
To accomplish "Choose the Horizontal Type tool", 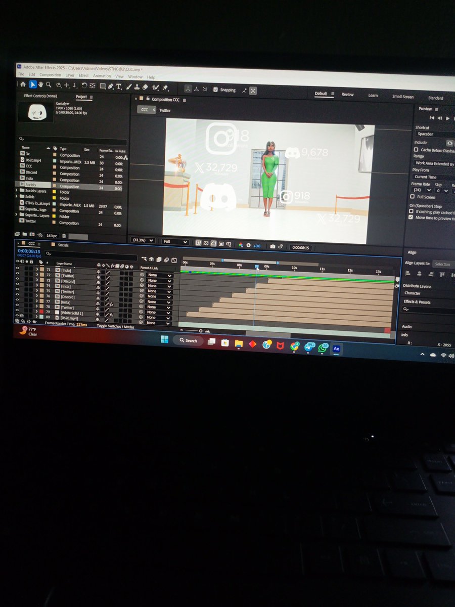I will click(x=119, y=86).
